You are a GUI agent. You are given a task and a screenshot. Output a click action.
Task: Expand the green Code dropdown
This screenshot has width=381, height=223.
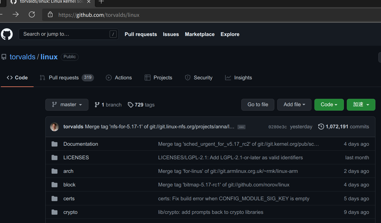tap(329, 105)
